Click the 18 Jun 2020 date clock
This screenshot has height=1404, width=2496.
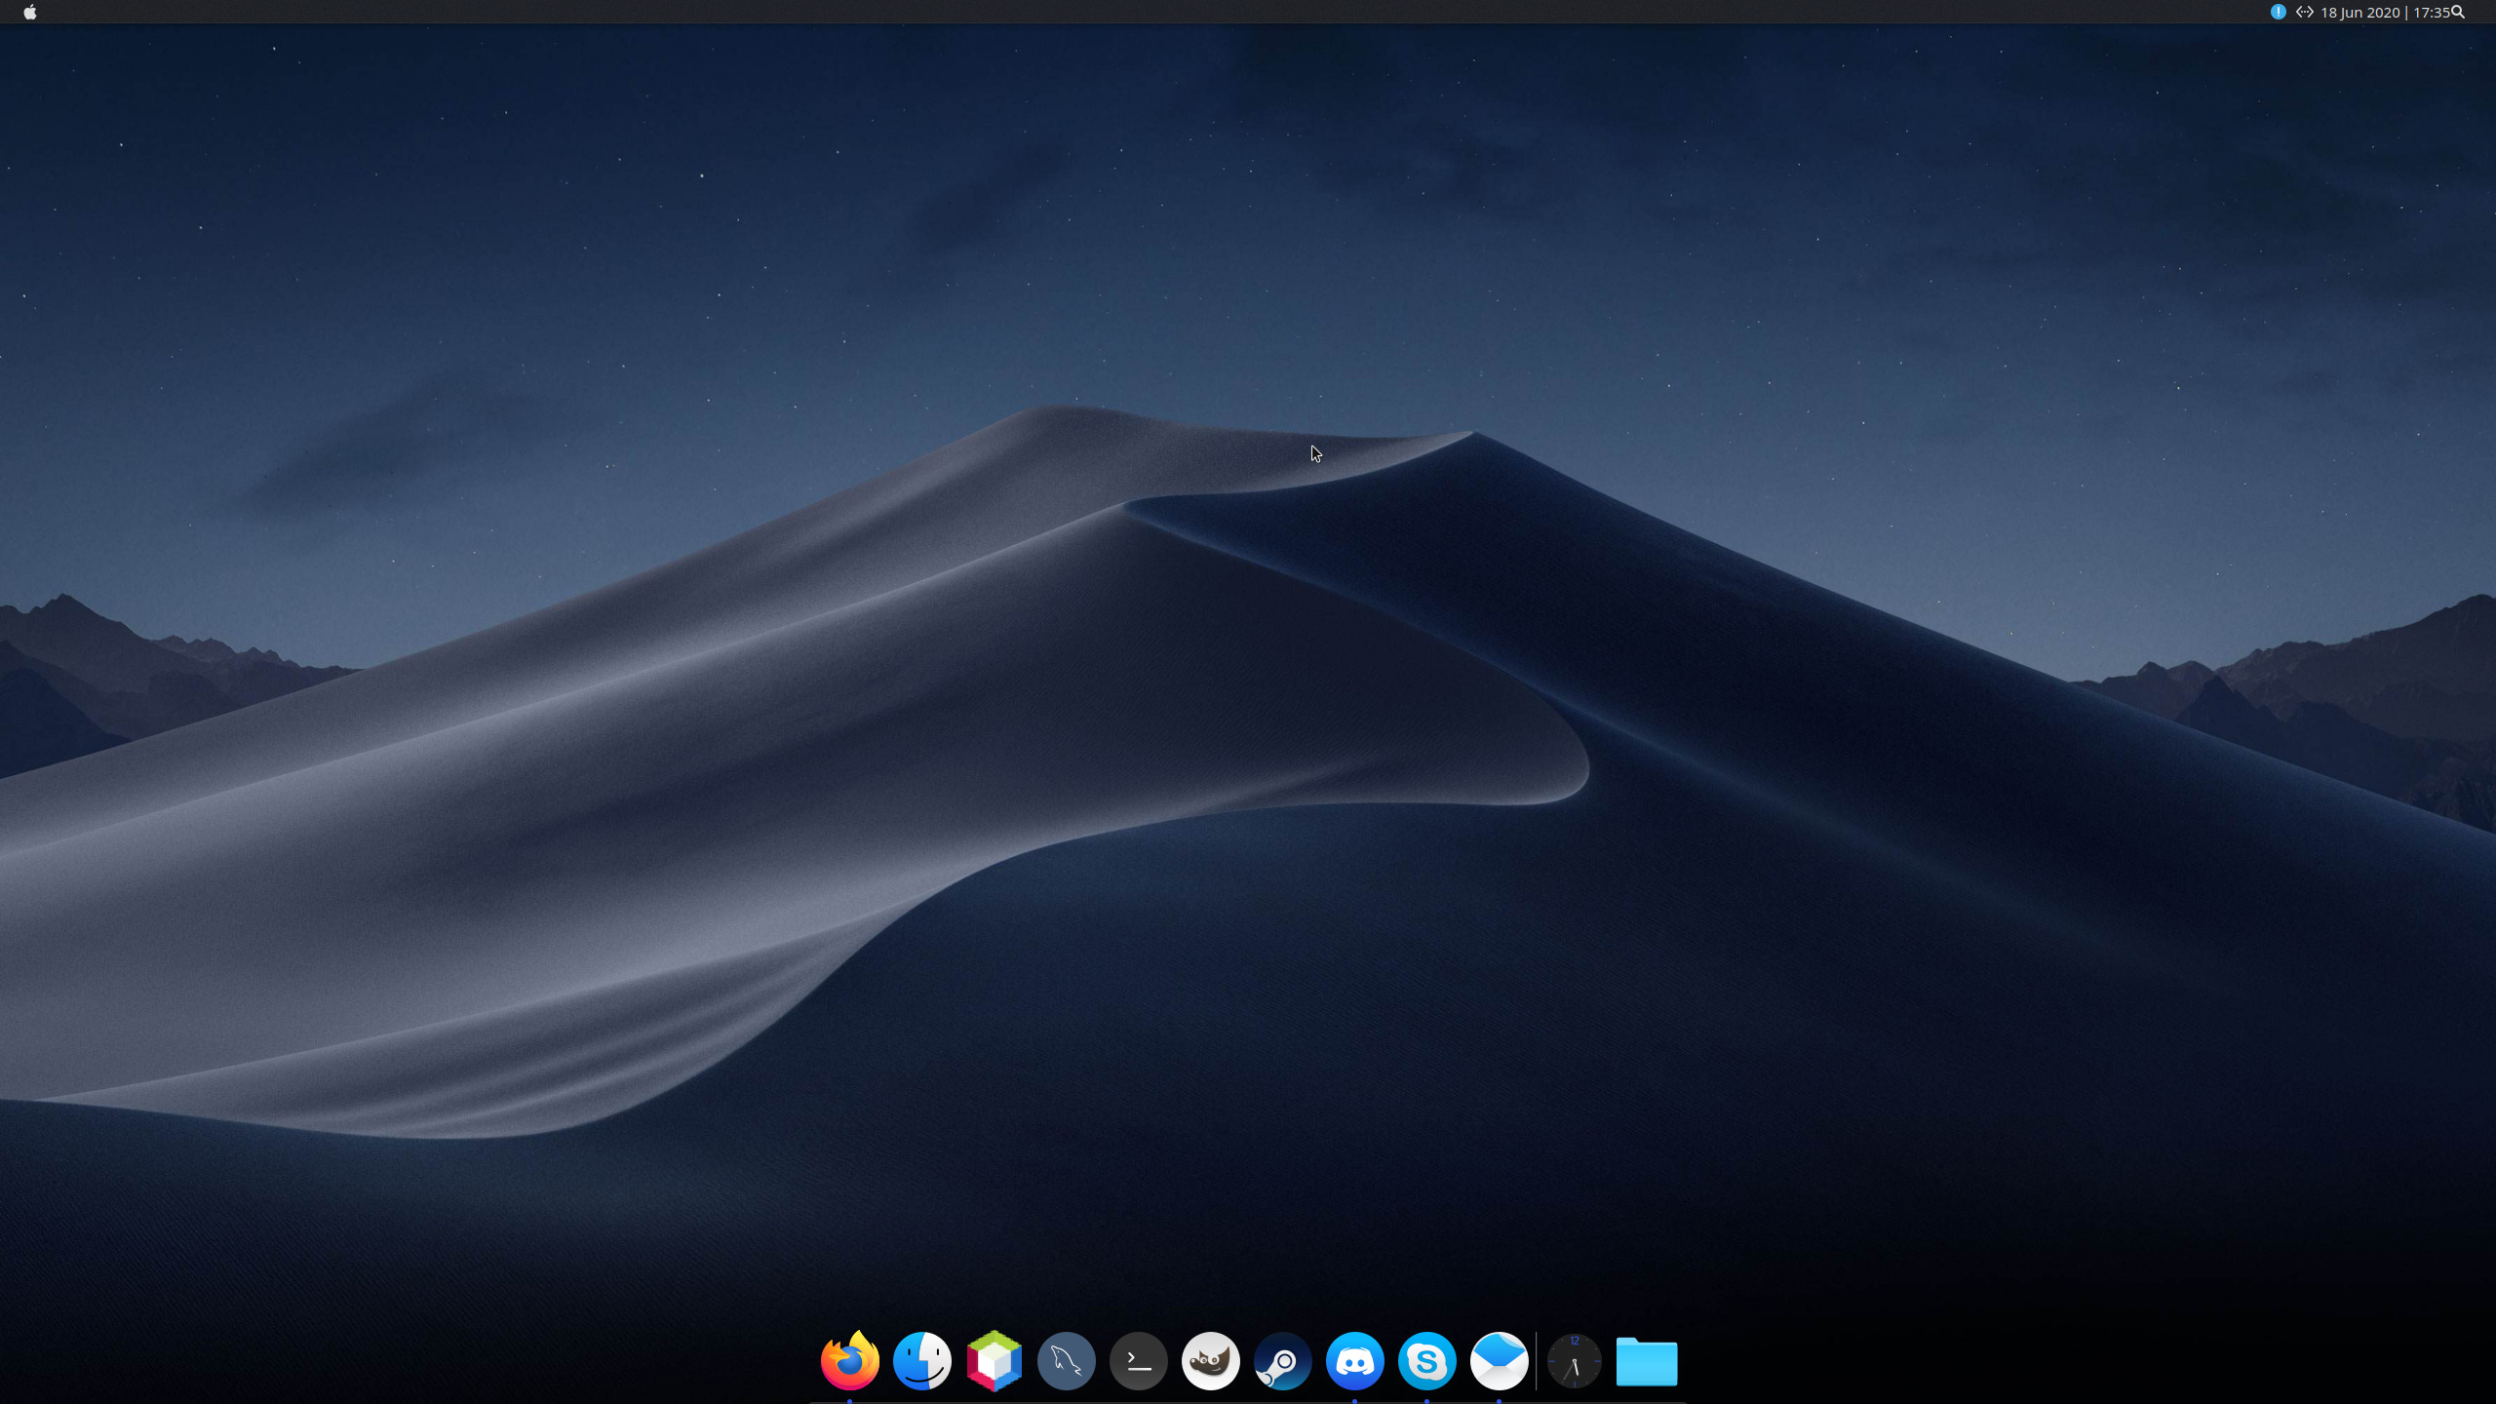pos(2384,13)
